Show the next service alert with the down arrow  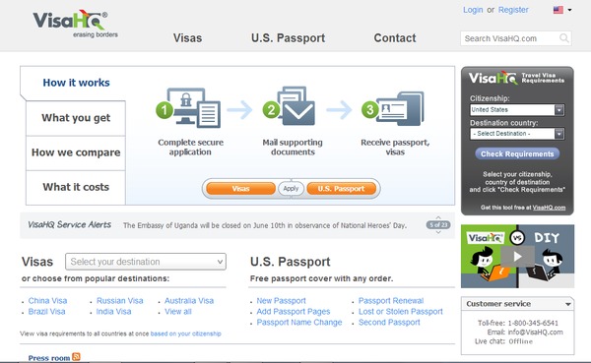point(438,232)
